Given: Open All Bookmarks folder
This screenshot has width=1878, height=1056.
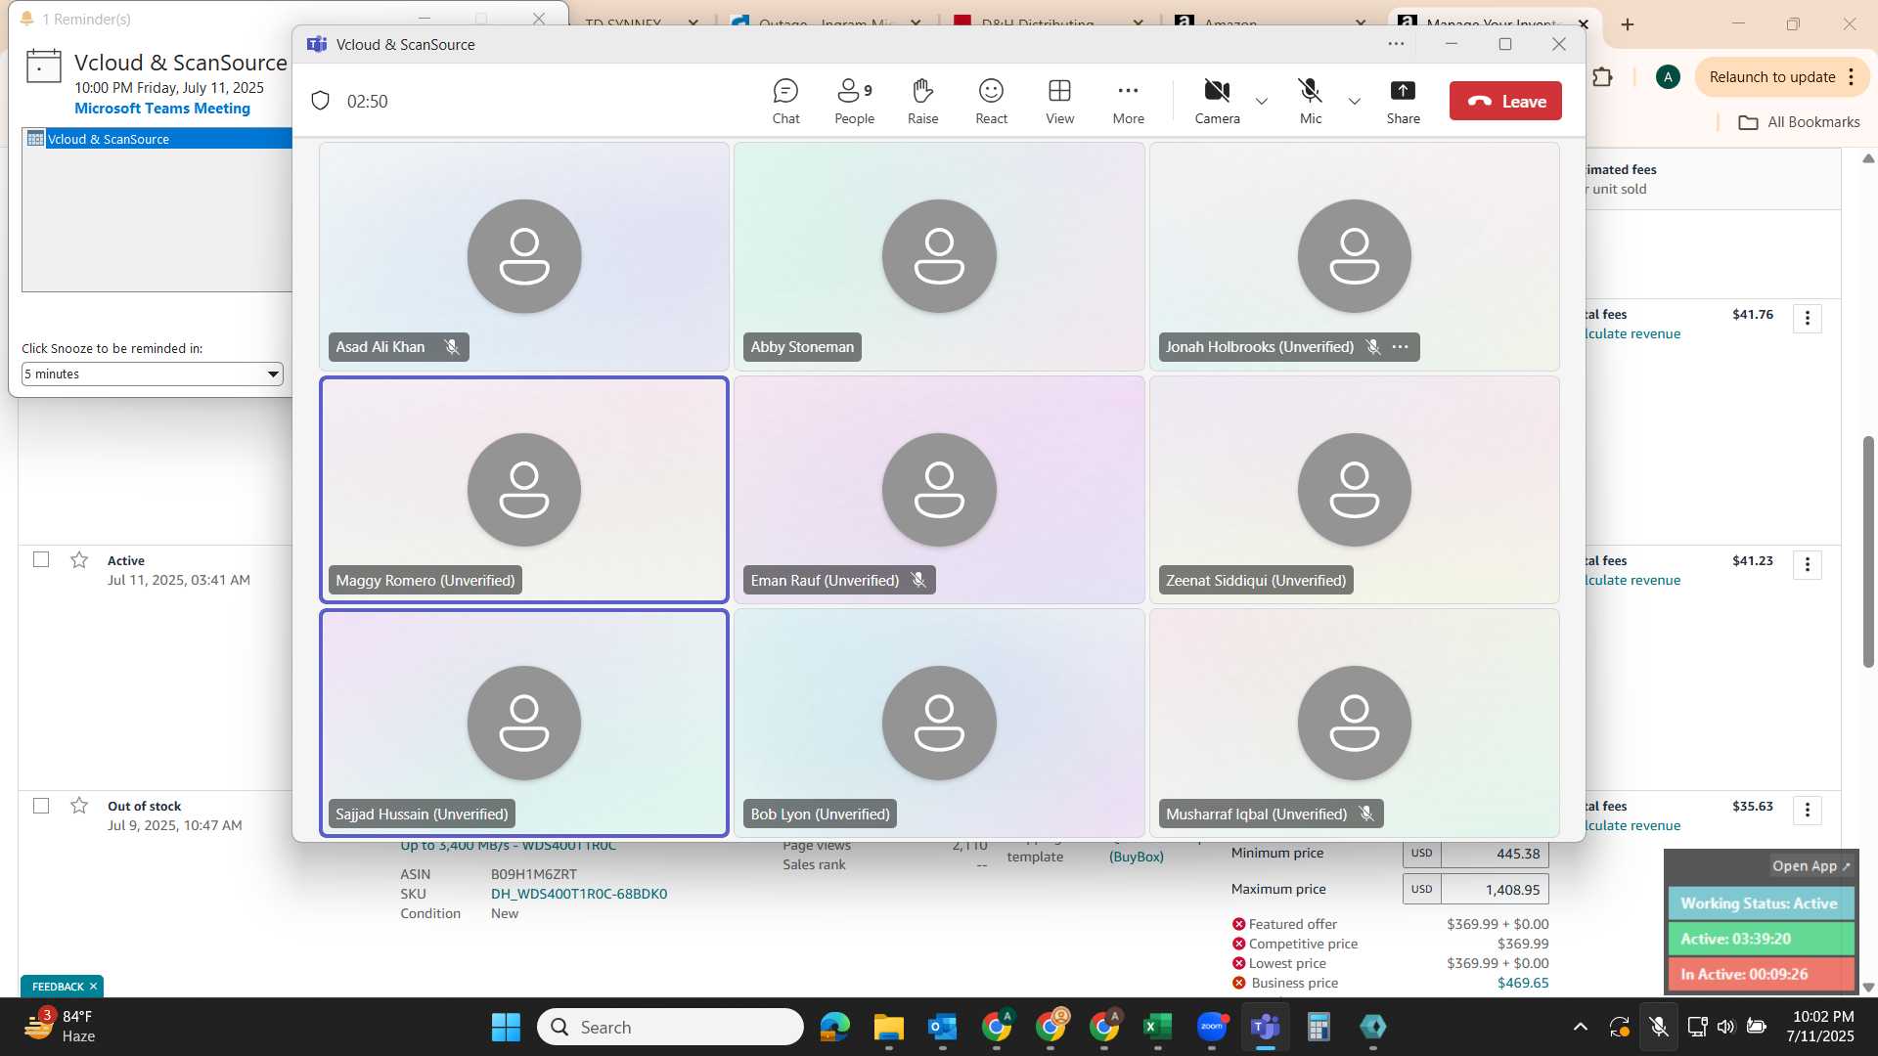Looking at the screenshot, I should 1799,122.
